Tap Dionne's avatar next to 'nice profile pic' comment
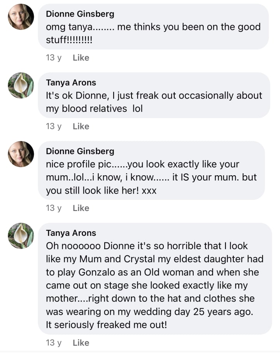280x354 pixels. [x=21, y=154]
